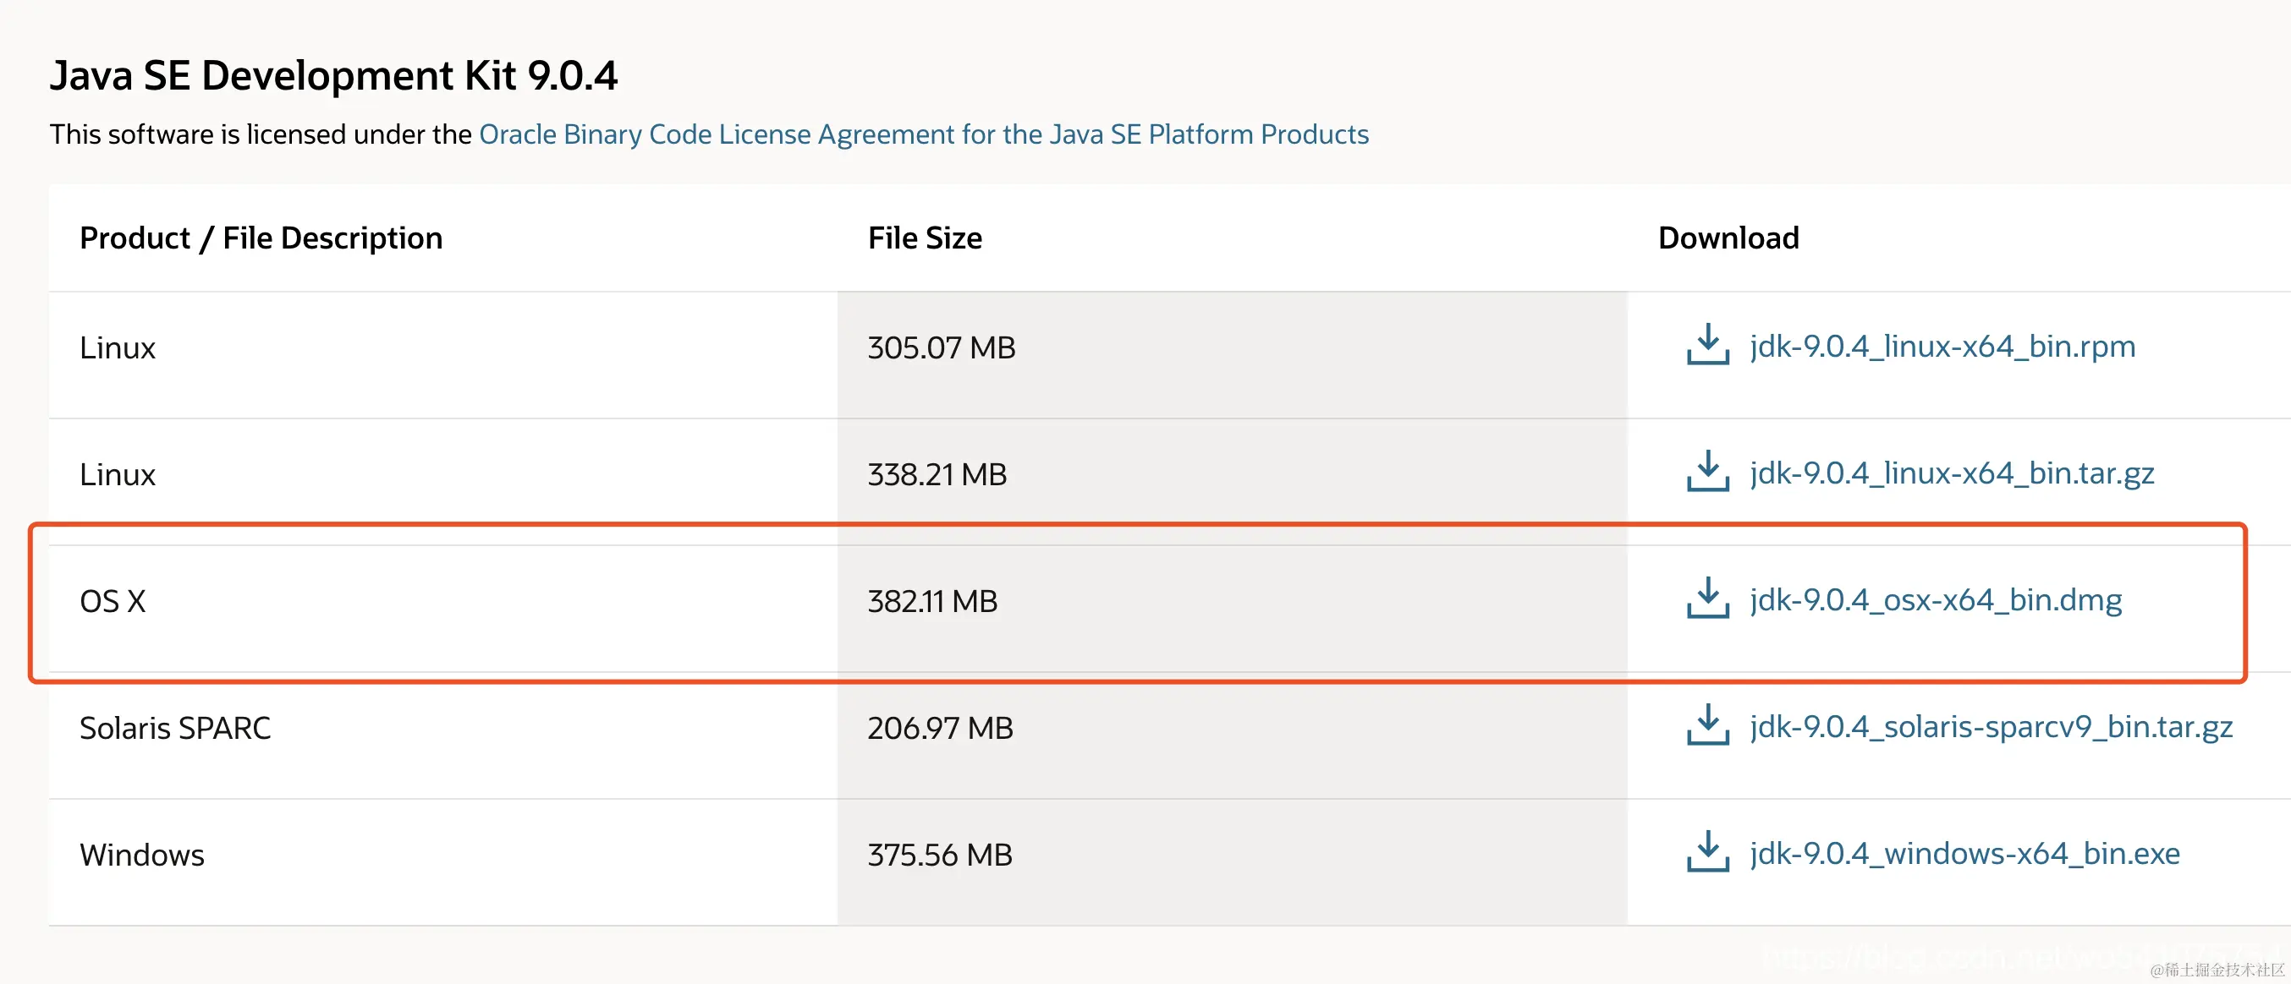This screenshot has height=984, width=2291.
Task: Click download icon for Linux tar.gz package
Action: (x=1706, y=472)
